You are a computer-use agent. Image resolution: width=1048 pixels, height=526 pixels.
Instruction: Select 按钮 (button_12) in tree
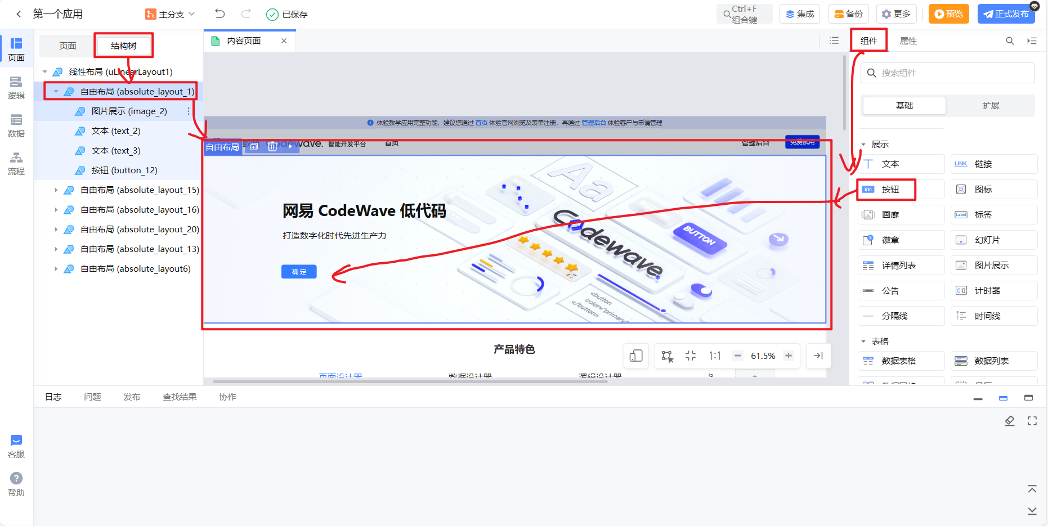(x=118, y=170)
